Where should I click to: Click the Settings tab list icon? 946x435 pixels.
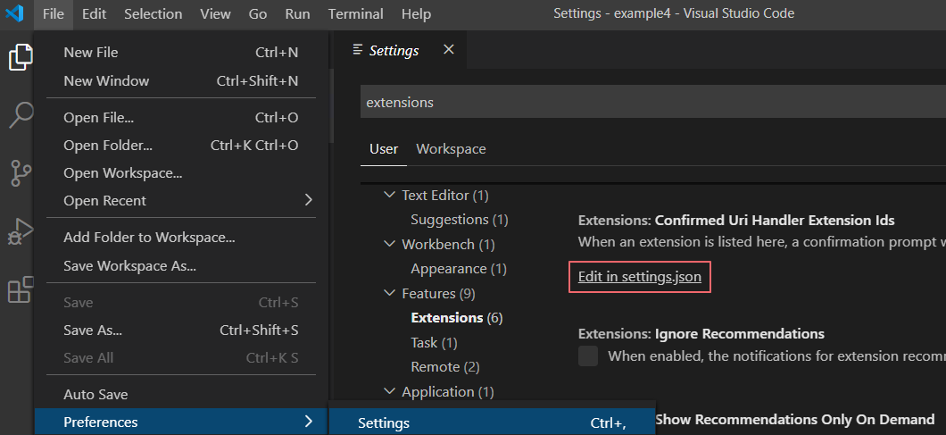pos(358,49)
